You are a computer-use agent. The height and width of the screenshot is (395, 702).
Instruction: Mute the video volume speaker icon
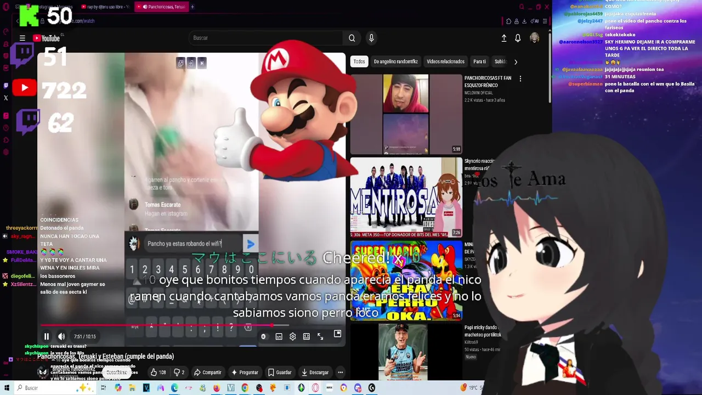(61, 336)
